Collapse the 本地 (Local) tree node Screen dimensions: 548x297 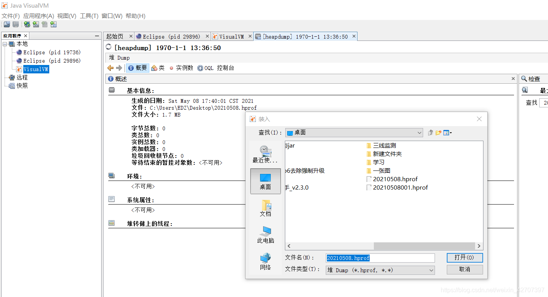(x=5, y=44)
